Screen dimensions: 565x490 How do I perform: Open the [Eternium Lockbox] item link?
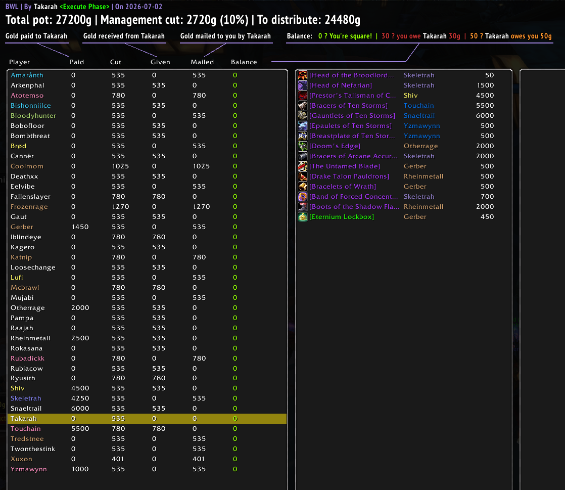point(342,216)
